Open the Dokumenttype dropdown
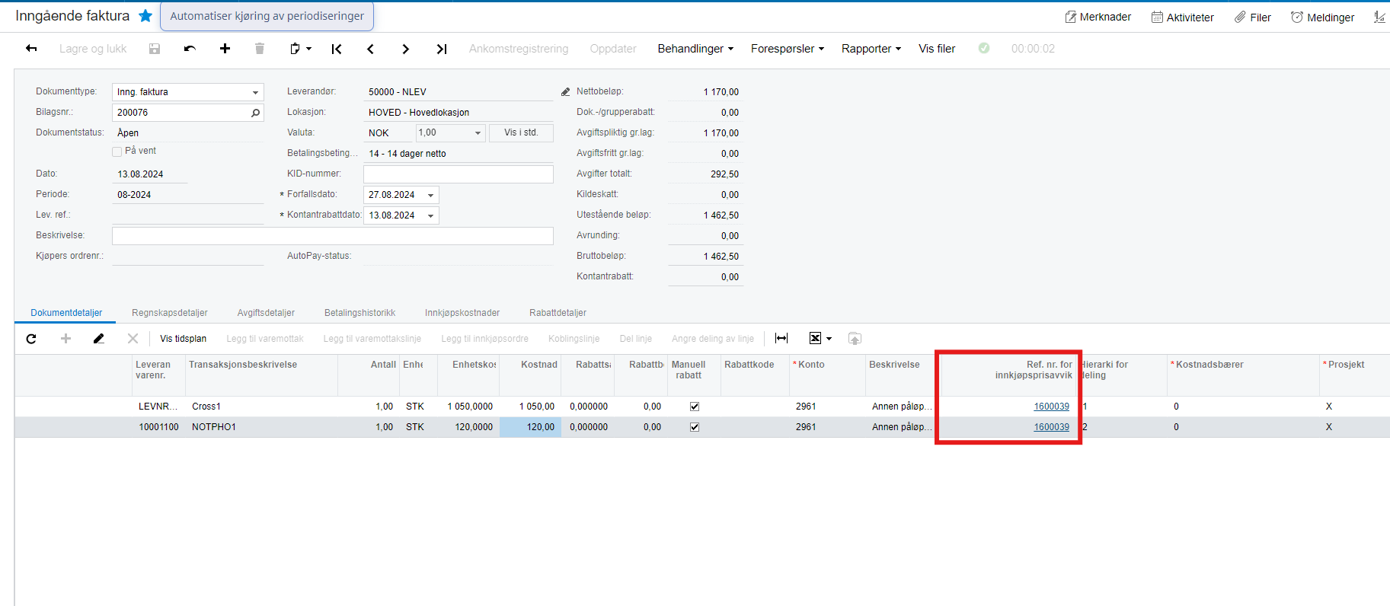 pyautogui.click(x=255, y=92)
